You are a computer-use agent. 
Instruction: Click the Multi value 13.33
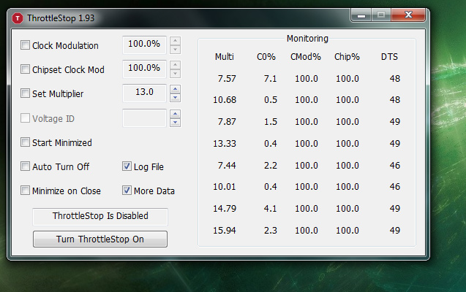[225, 144]
